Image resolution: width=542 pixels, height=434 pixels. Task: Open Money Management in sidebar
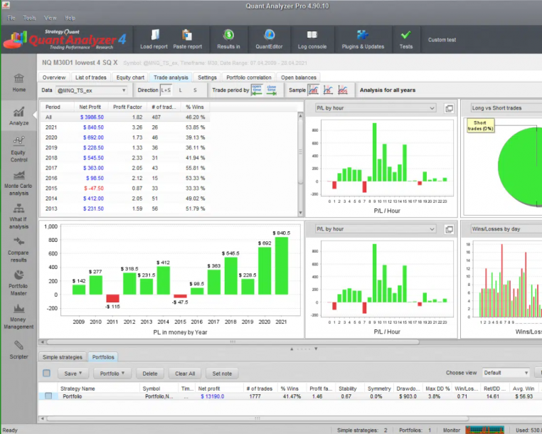point(18,317)
